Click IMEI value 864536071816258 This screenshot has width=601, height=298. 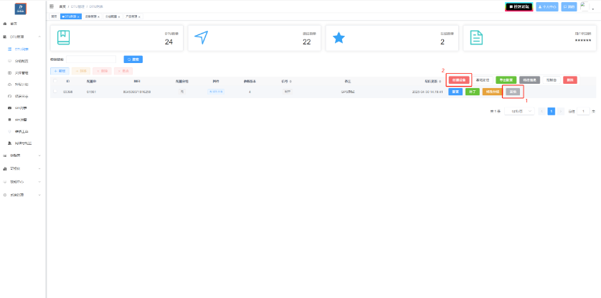point(137,92)
